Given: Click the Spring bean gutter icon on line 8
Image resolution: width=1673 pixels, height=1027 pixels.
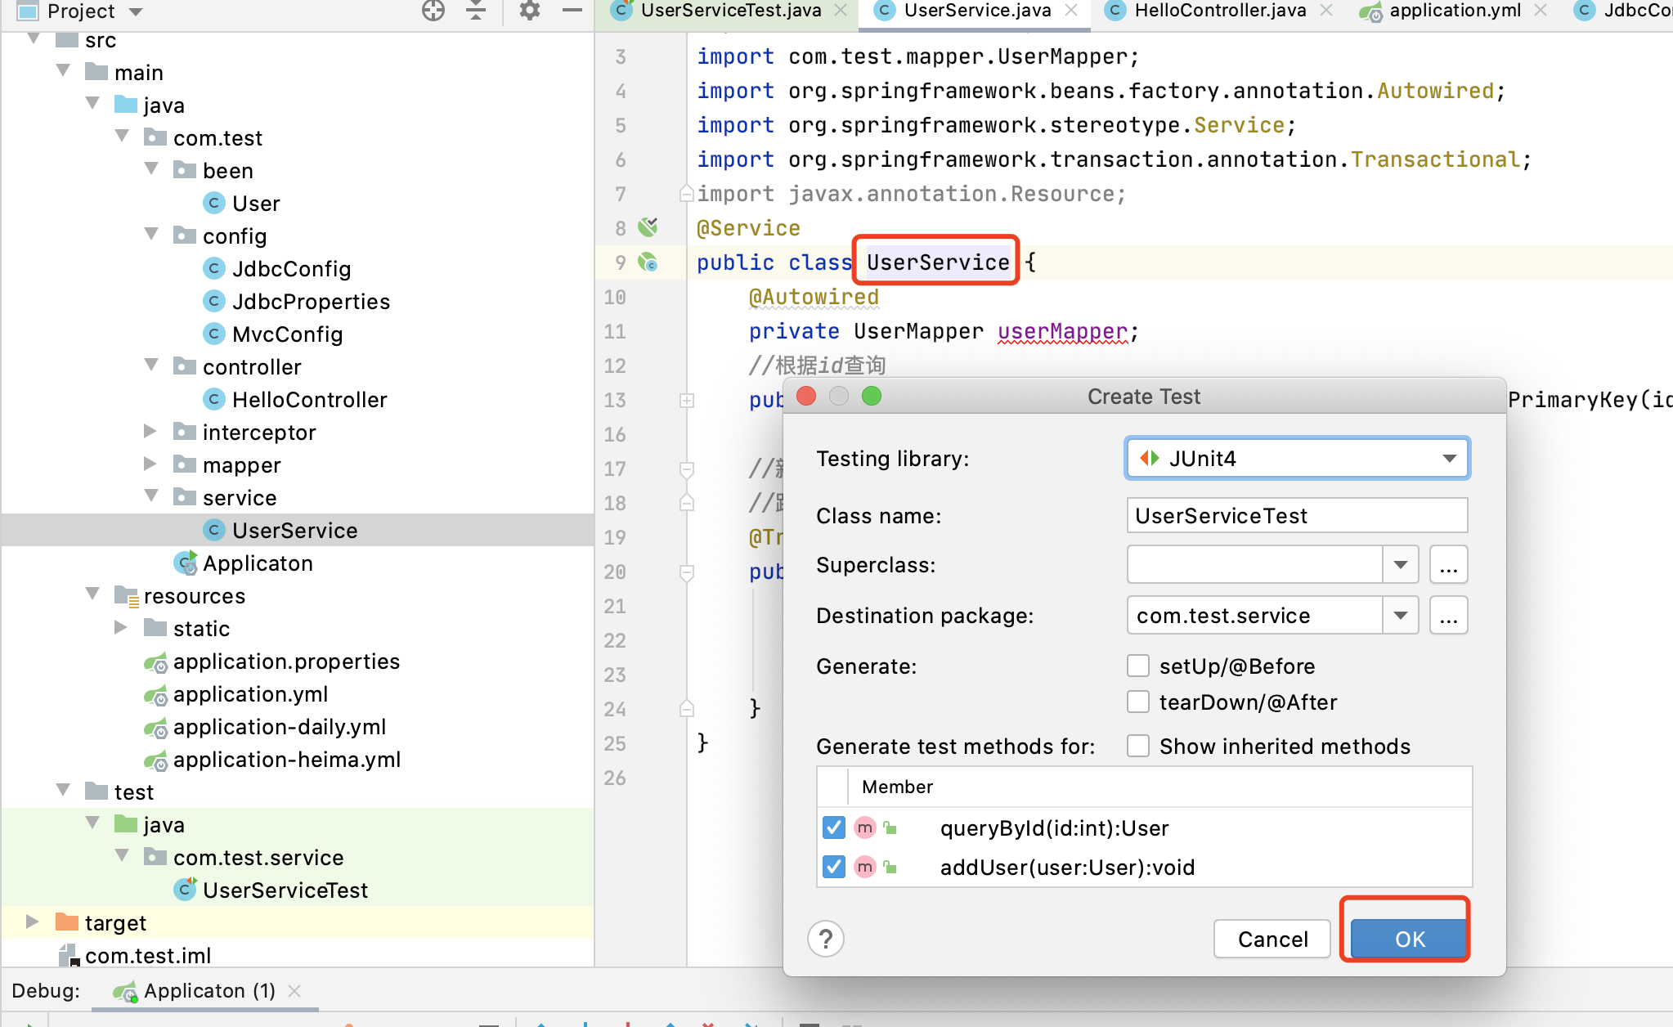Looking at the screenshot, I should pos(648,227).
